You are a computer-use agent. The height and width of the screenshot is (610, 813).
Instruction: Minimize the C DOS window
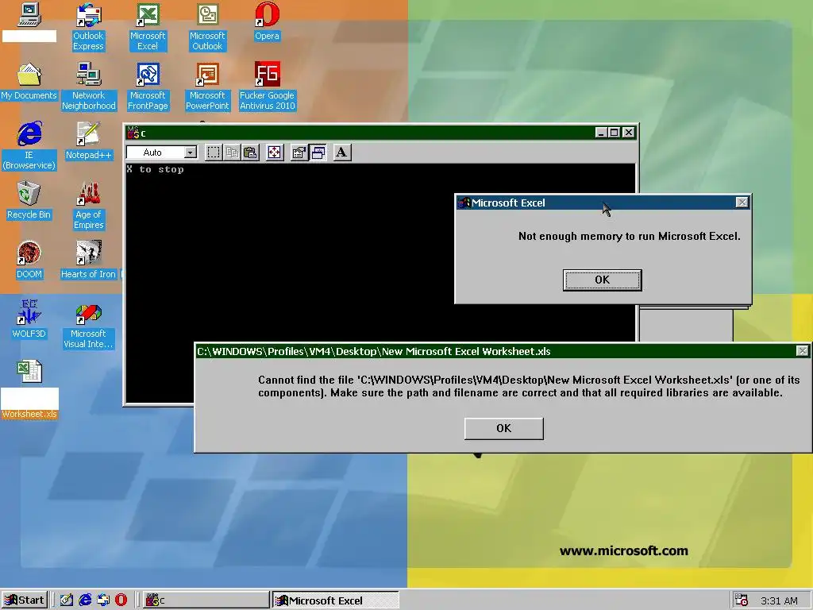pos(601,133)
